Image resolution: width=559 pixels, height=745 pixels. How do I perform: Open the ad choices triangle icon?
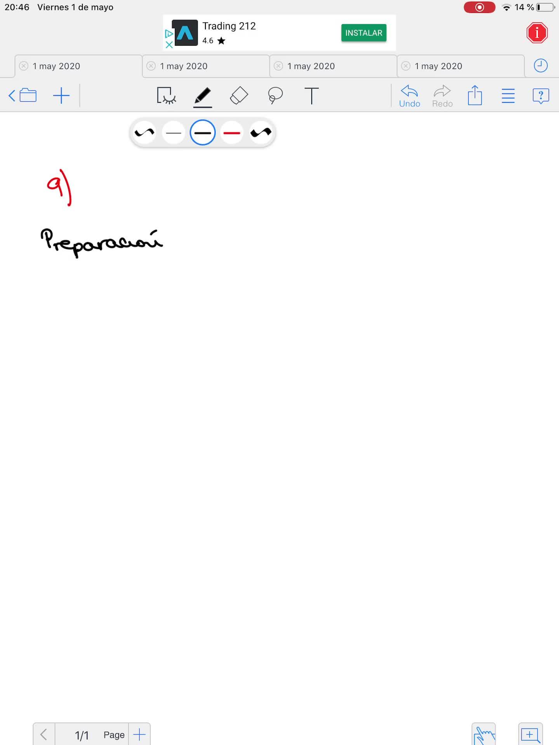click(x=169, y=34)
